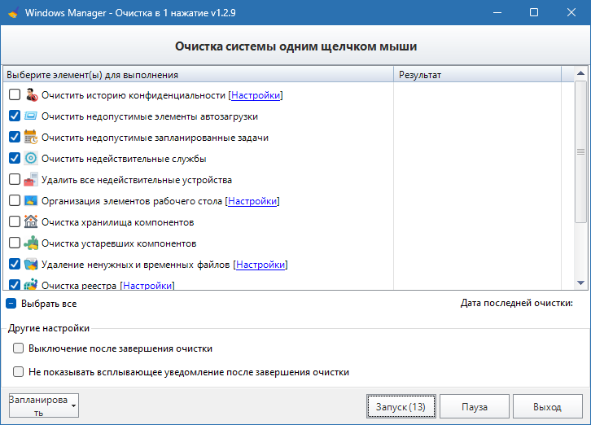This screenshot has height=425, width=591.
Task: Toggle the 'Выбрать все' checkbox
Action: coord(11,304)
